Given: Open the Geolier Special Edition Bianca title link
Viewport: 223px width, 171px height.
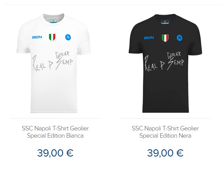Looking at the screenshot, I should [55, 132].
